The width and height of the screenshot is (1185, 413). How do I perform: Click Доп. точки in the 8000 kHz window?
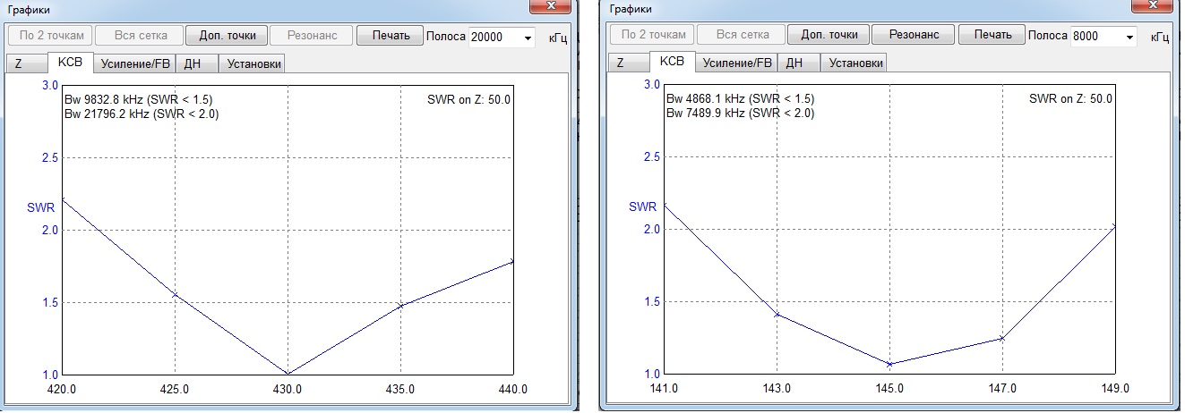pyautogui.click(x=829, y=36)
